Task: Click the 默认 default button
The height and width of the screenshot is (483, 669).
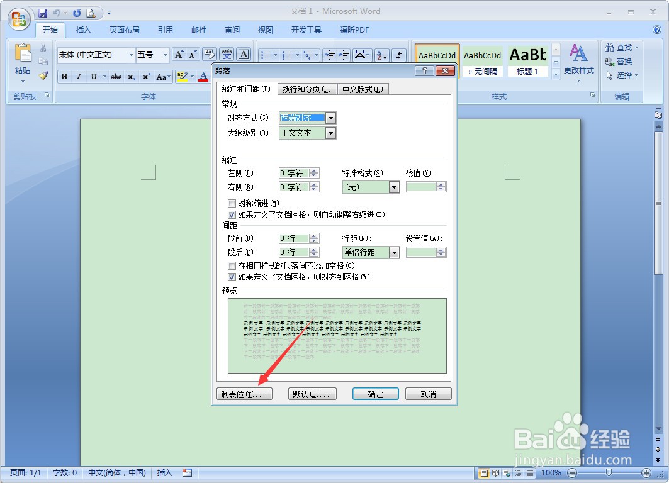Action: tap(312, 394)
